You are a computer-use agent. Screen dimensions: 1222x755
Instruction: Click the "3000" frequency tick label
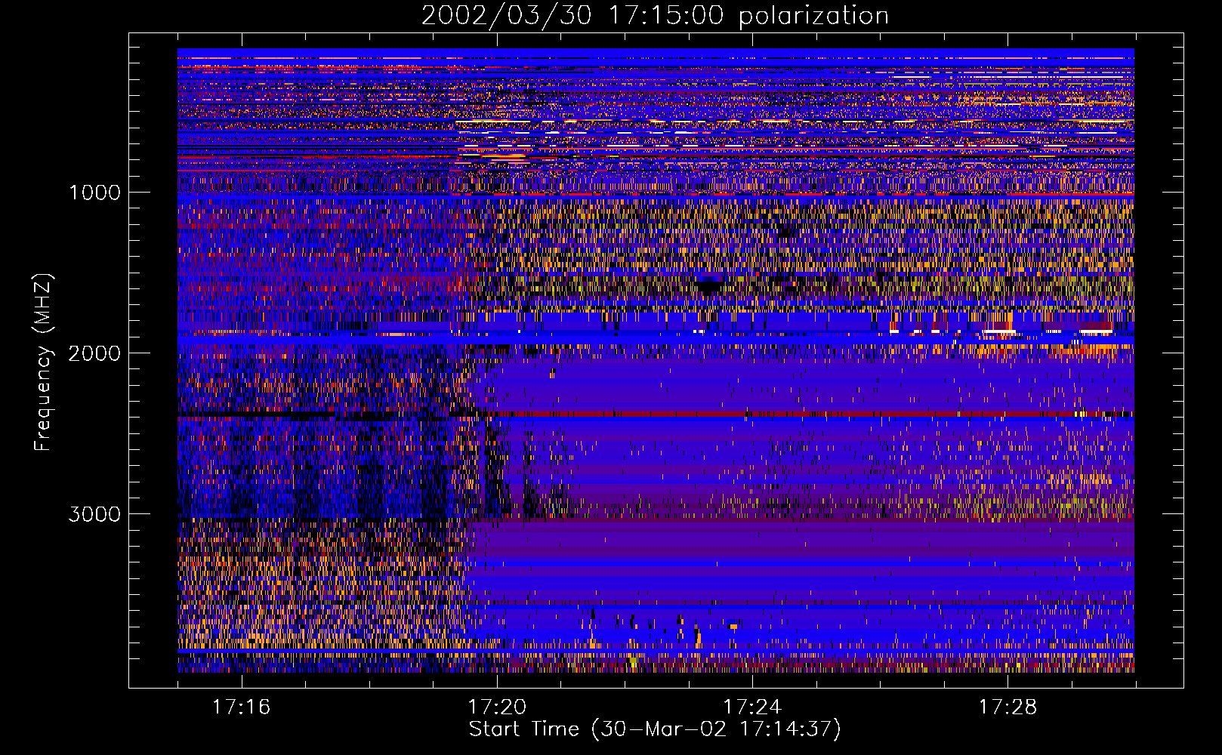coord(94,514)
